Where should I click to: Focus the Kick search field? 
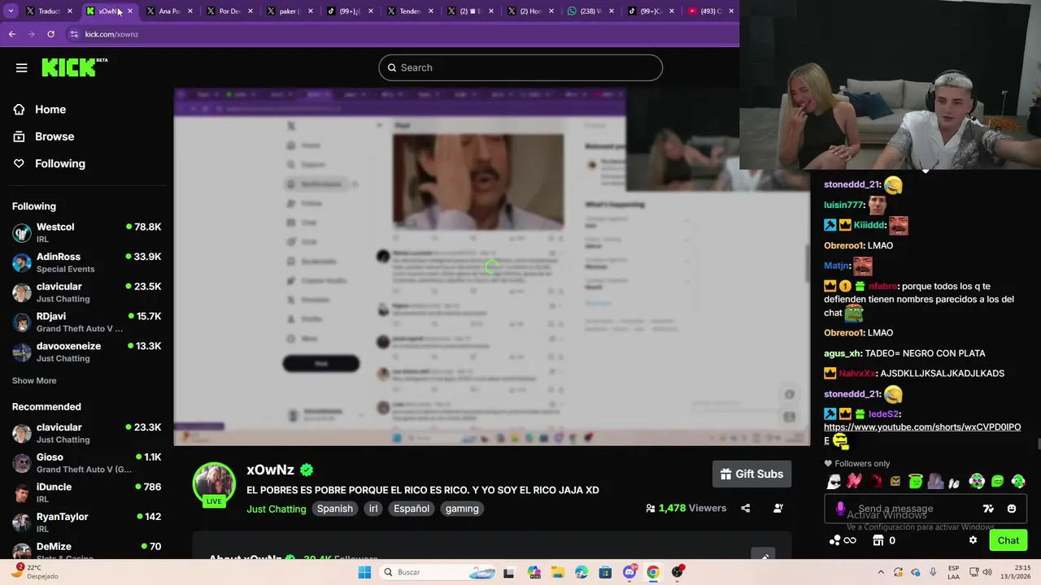(x=520, y=67)
